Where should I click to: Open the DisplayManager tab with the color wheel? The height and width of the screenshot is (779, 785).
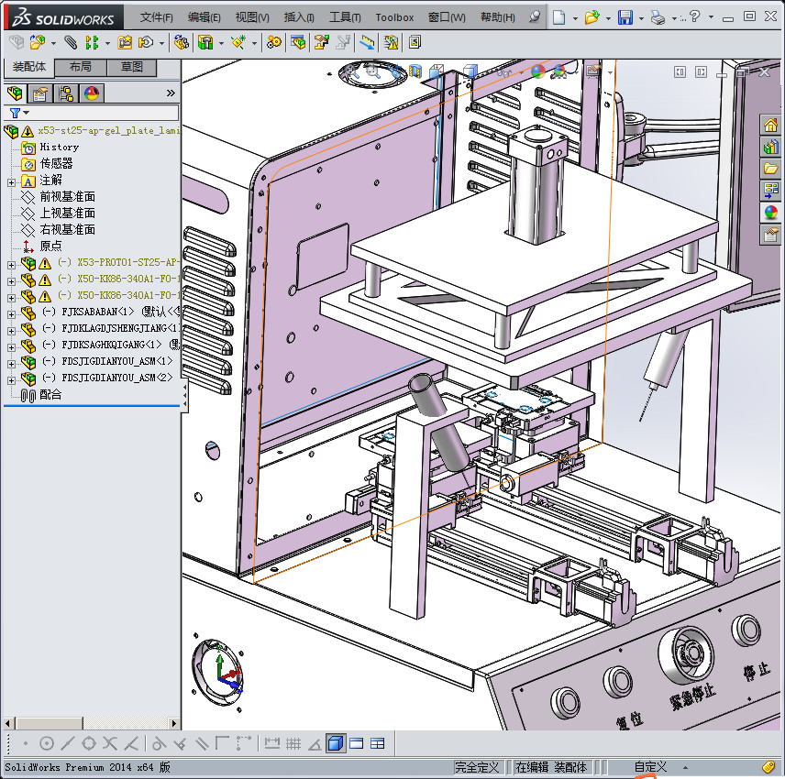(91, 93)
